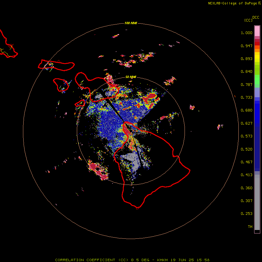Select the 0.893 legend value
The width and height of the screenshot is (262, 262).
[x=247, y=59]
